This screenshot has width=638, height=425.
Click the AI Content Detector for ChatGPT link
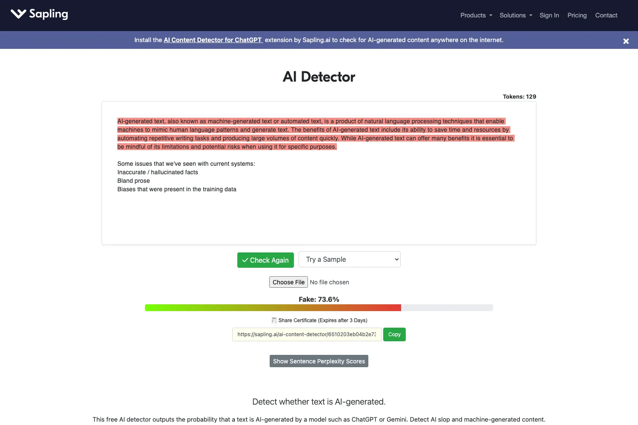pos(213,40)
